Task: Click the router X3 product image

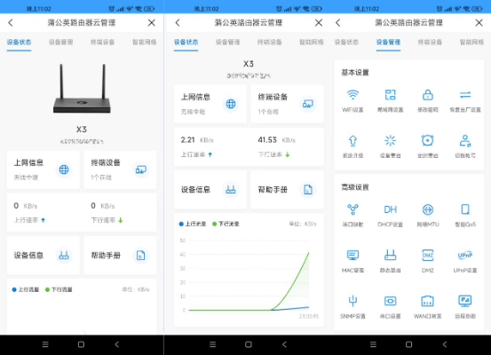Action: 82,89
